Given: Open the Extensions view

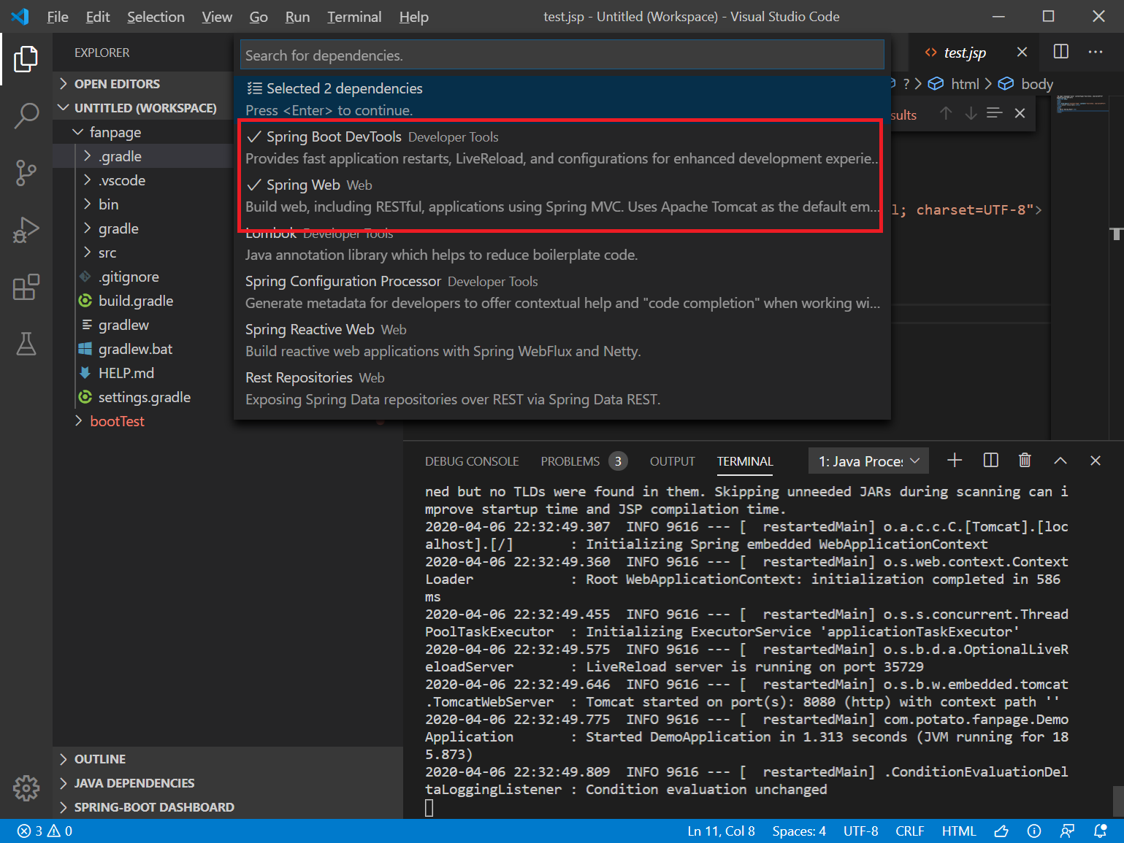Looking at the screenshot, I should click(26, 287).
